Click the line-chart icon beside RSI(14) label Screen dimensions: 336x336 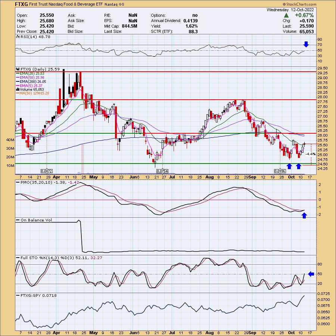pos(18,37)
